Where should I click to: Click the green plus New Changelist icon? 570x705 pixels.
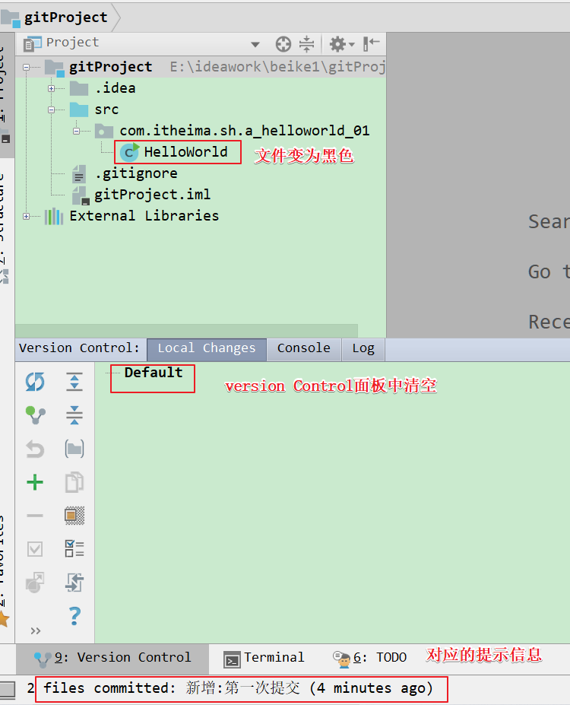point(35,482)
